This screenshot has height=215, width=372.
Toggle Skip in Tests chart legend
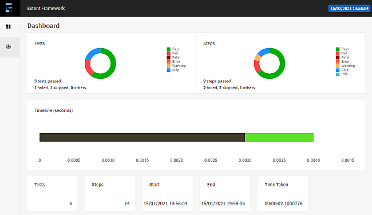tap(173, 70)
